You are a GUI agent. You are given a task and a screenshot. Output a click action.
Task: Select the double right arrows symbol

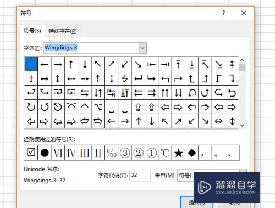coord(152,93)
